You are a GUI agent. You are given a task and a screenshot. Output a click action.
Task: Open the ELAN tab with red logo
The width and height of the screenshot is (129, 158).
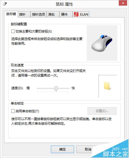tap(81, 15)
